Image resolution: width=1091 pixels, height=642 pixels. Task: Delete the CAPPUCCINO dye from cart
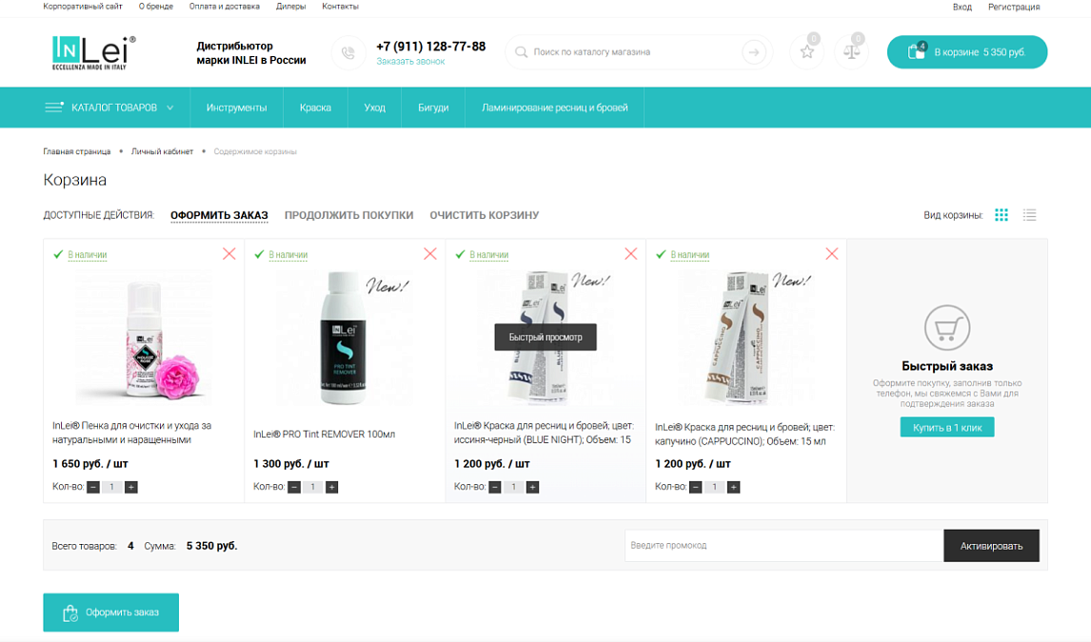[832, 254]
